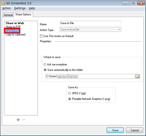Click the minus remove action icon

(23, 120)
